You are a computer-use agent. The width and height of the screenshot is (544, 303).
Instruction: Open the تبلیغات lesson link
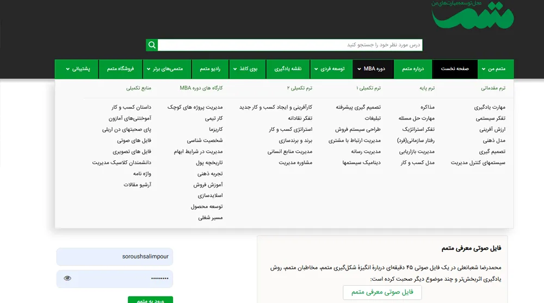click(373, 118)
